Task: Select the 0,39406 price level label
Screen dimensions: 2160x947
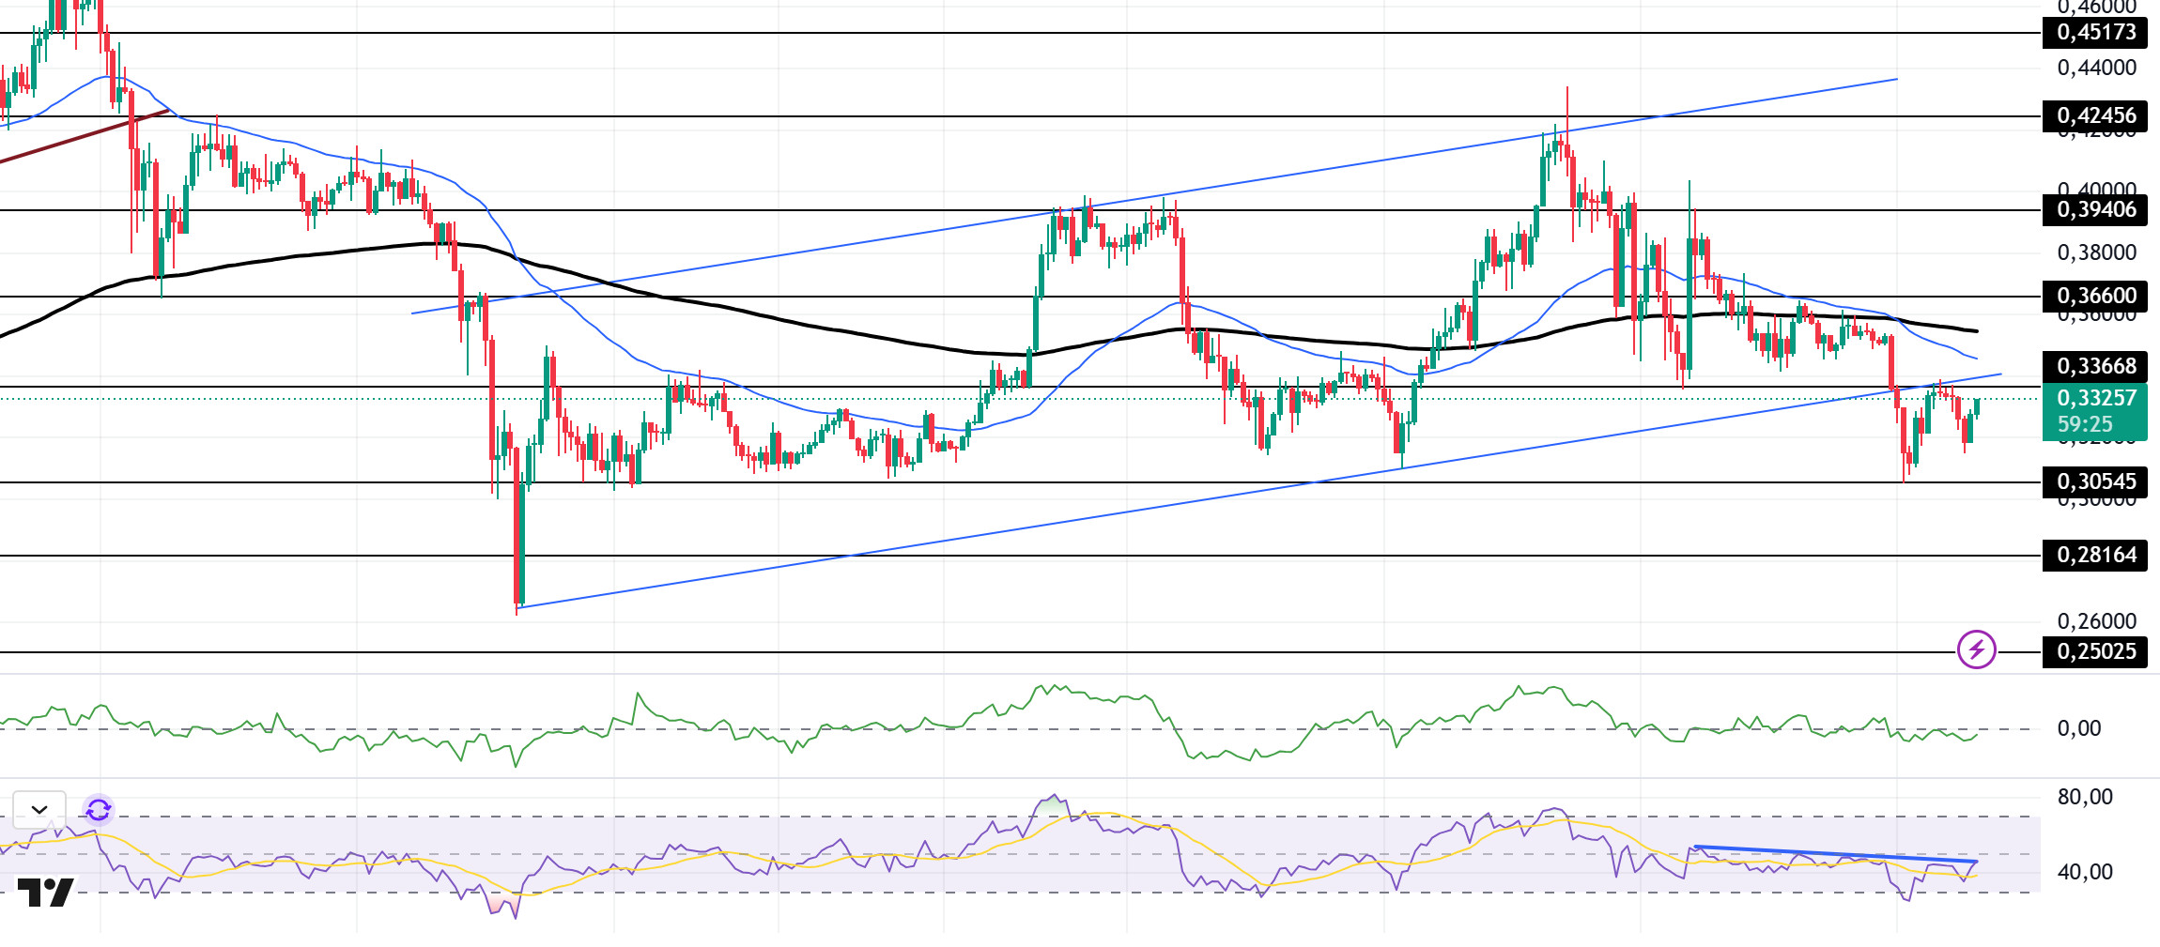Action: pyautogui.click(x=2095, y=209)
